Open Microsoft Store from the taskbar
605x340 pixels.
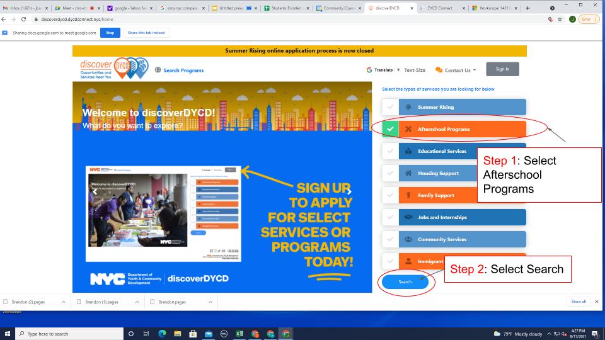tap(193, 334)
